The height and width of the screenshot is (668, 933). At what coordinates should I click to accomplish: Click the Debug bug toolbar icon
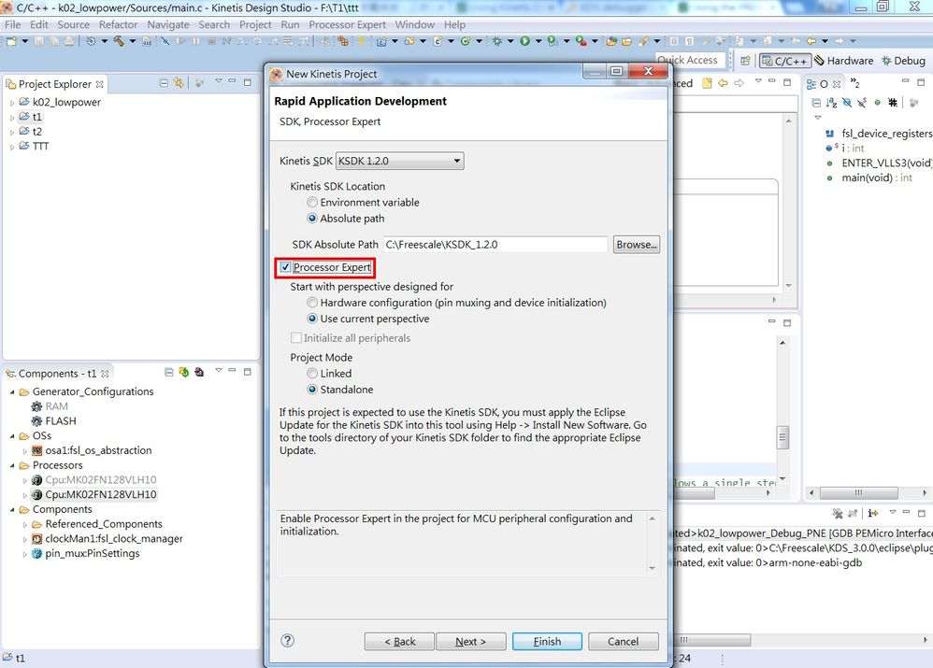[x=496, y=41]
